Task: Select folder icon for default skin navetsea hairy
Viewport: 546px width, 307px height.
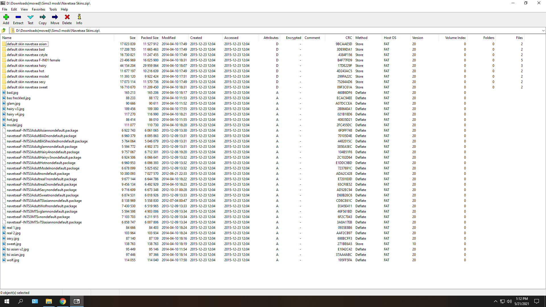Action: click(x=4, y=66)
